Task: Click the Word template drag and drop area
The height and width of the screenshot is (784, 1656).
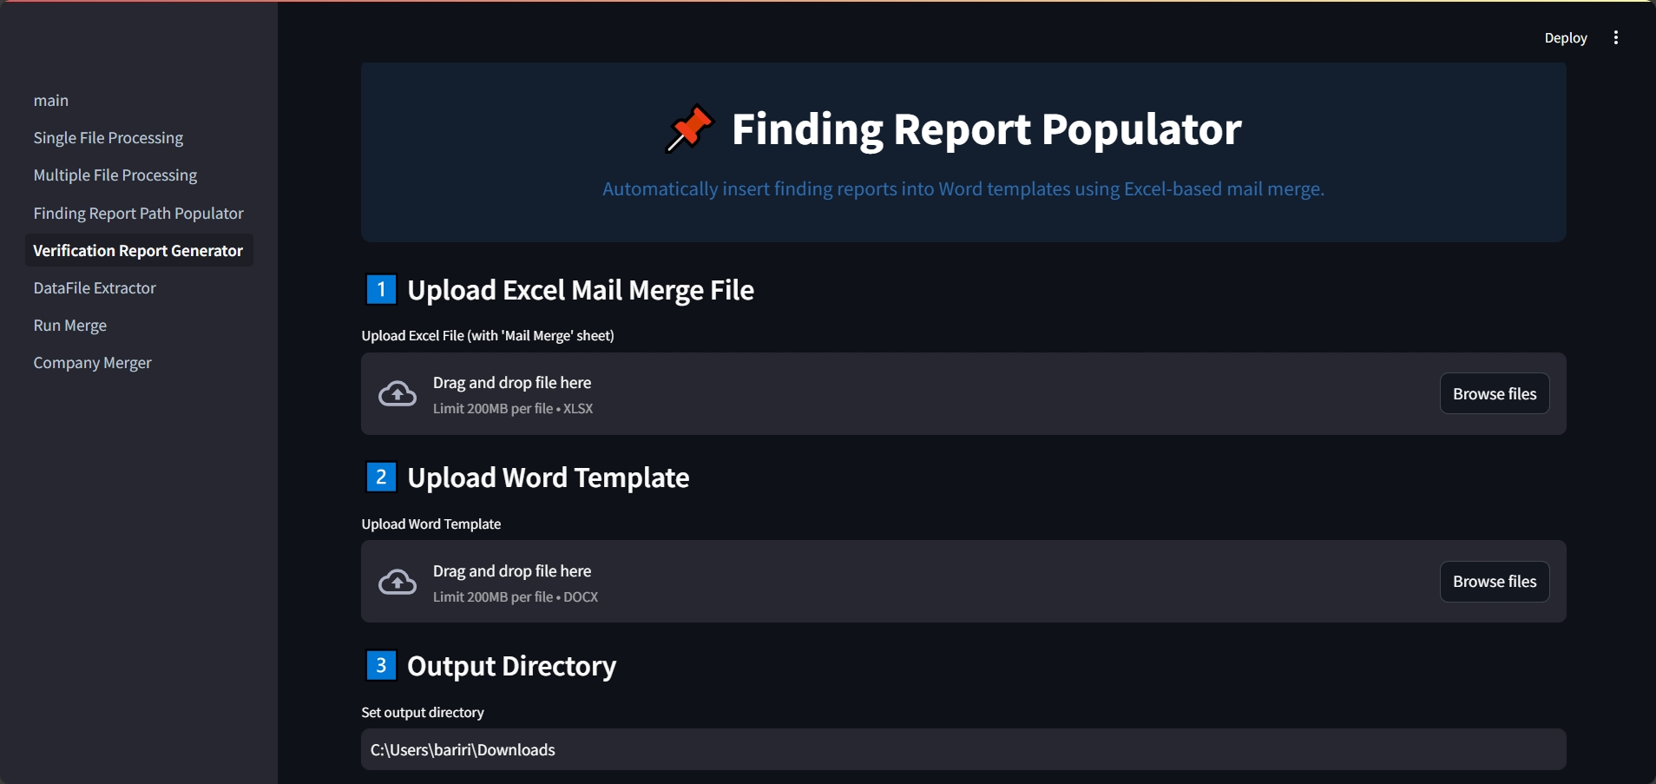Action: (x=963, y=582)
